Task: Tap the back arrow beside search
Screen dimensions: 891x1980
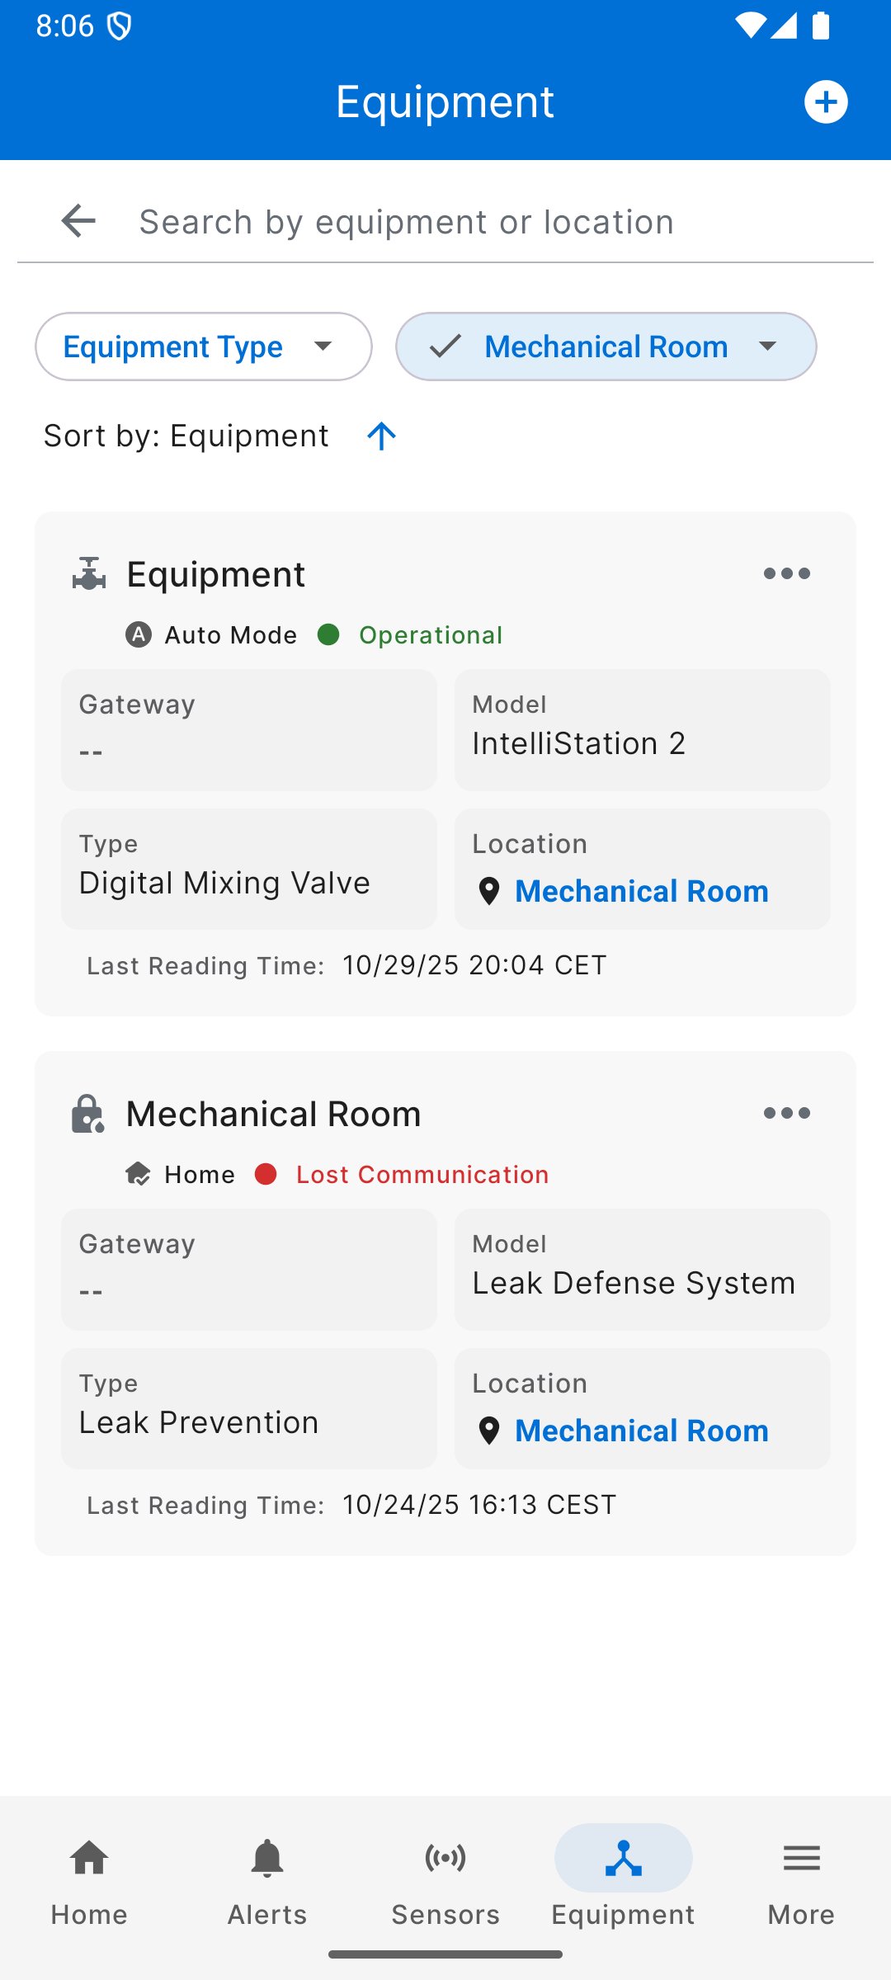Action: coord(78,221)
